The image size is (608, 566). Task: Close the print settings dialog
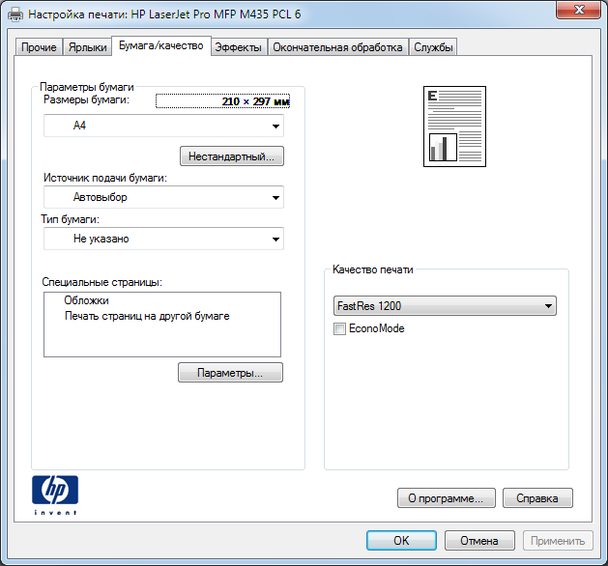pos(579,10)
